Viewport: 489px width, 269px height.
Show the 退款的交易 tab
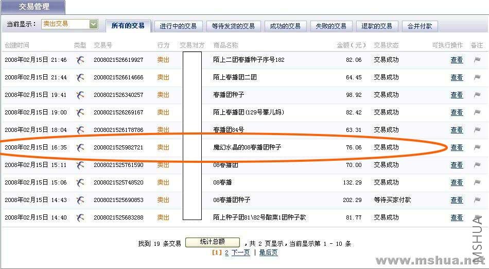(376, 26)
